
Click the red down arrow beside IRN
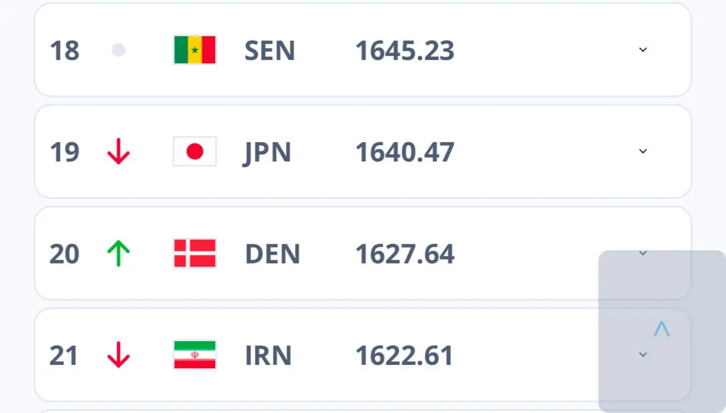pos(119,355)
